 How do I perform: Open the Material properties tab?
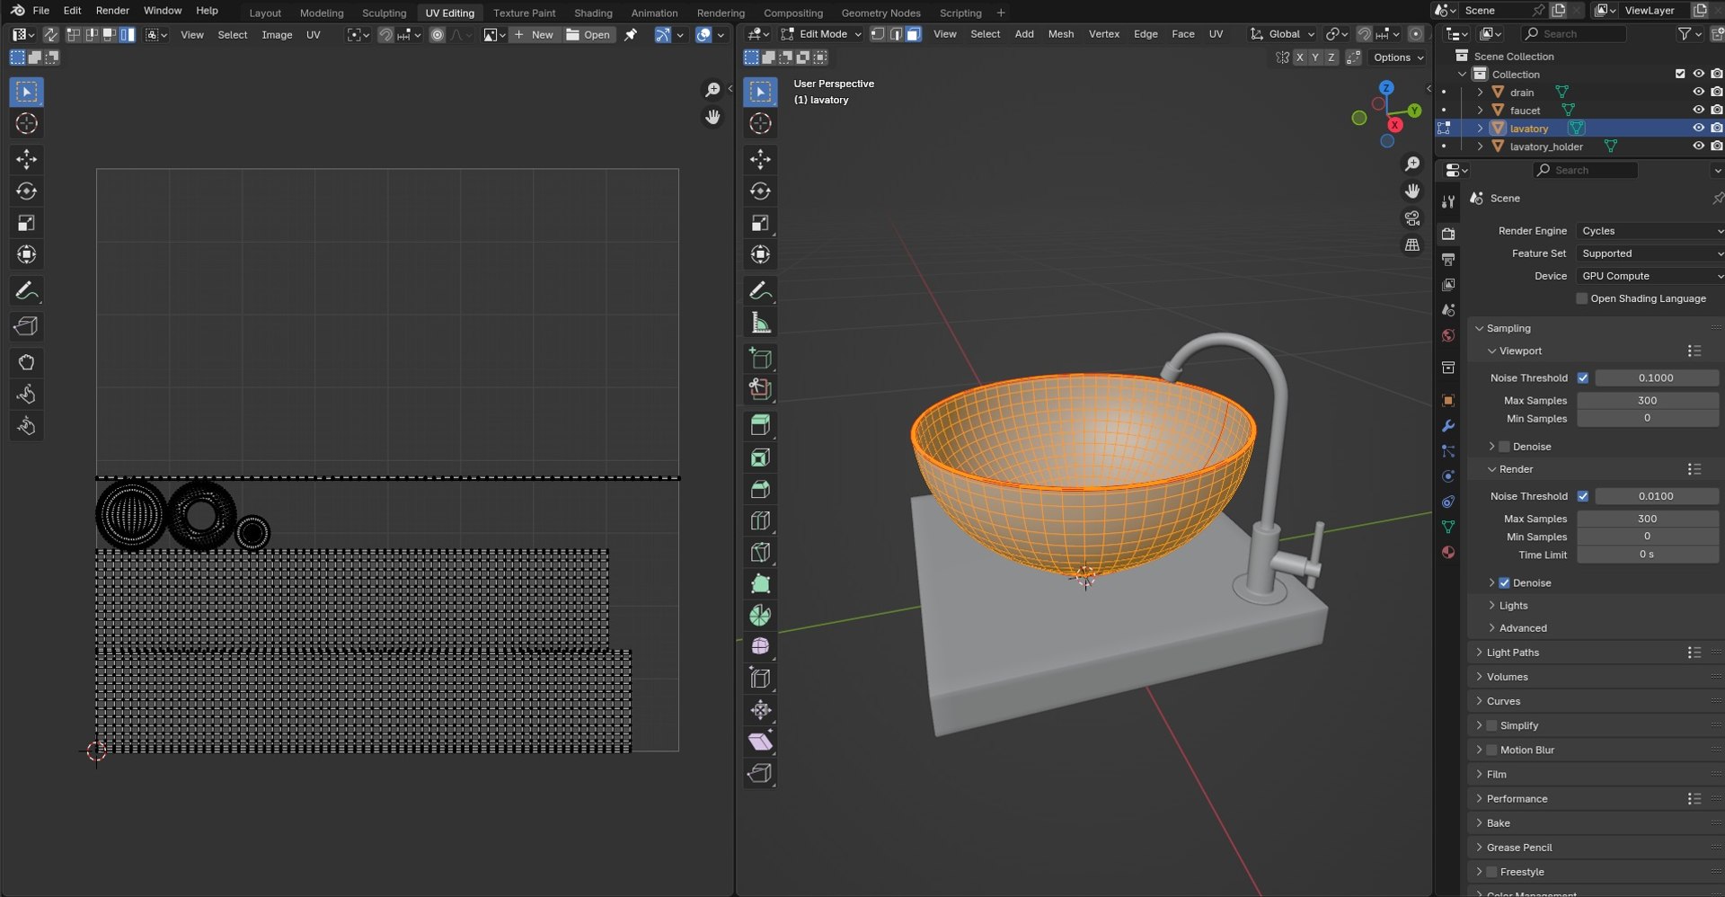coord(1447,552)
